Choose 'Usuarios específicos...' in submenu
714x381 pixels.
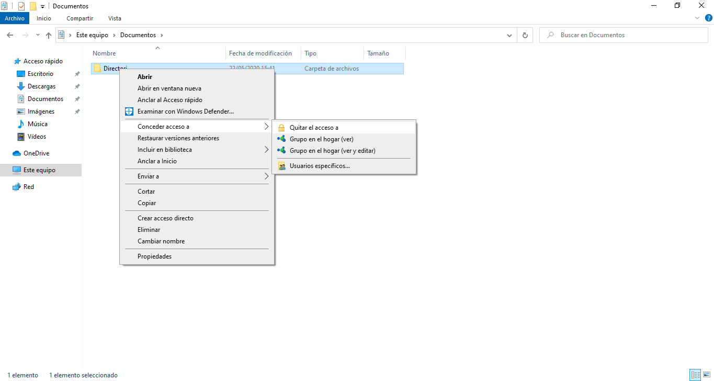[320, 166]
